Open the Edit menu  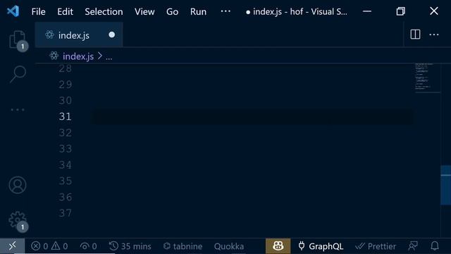(65, 12)
